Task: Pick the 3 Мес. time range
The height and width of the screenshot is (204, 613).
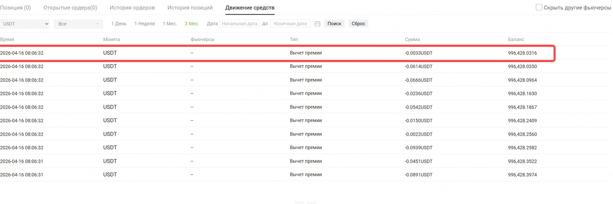Action: click(x=192, y=23)
